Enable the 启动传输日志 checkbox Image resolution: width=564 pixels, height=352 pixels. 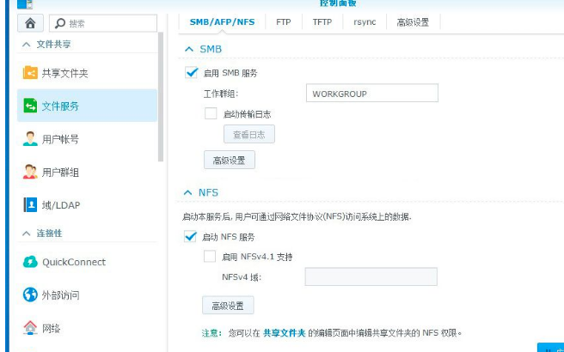211,113
